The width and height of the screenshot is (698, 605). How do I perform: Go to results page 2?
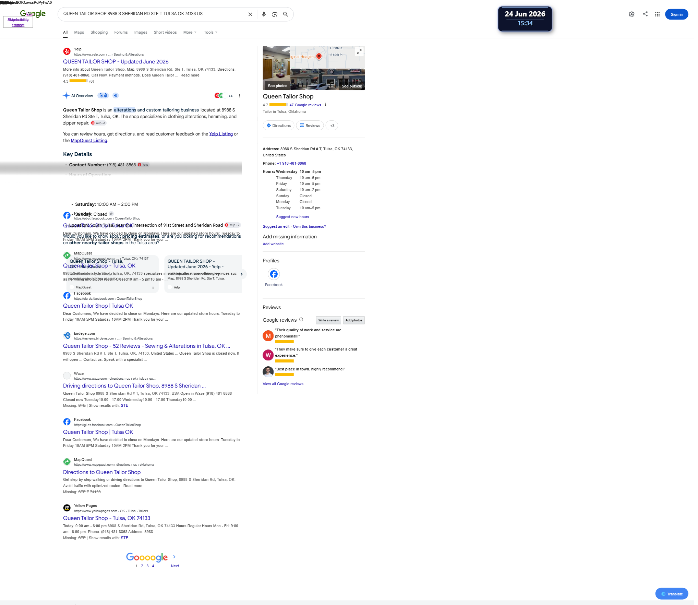pyautogui.click(x=142, y=566)
